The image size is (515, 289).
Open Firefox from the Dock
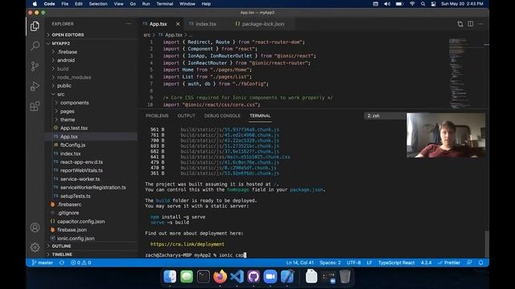tap(220, 276)
